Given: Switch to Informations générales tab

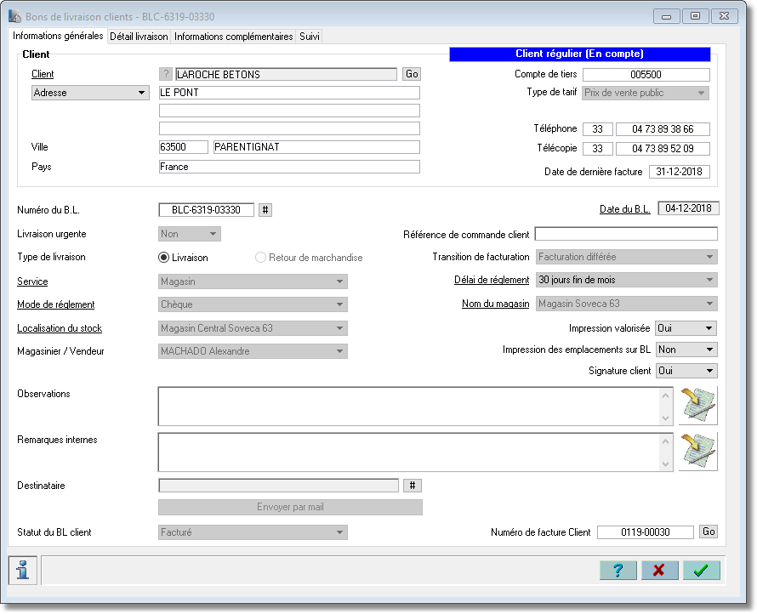Looking at the screenshot, I should point(58,36).
